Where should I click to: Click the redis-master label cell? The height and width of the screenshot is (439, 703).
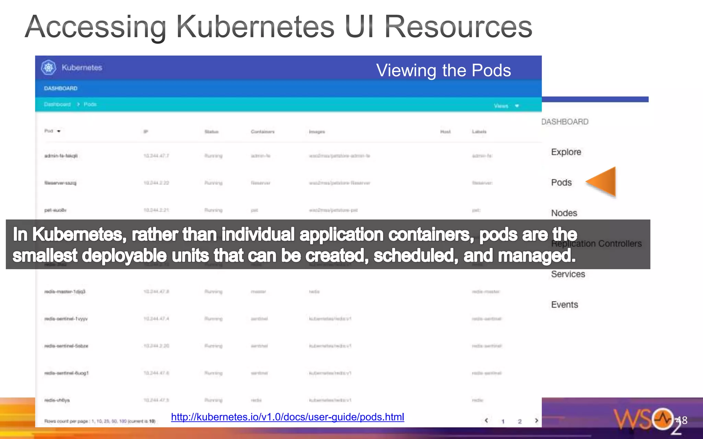coord(486,292)
